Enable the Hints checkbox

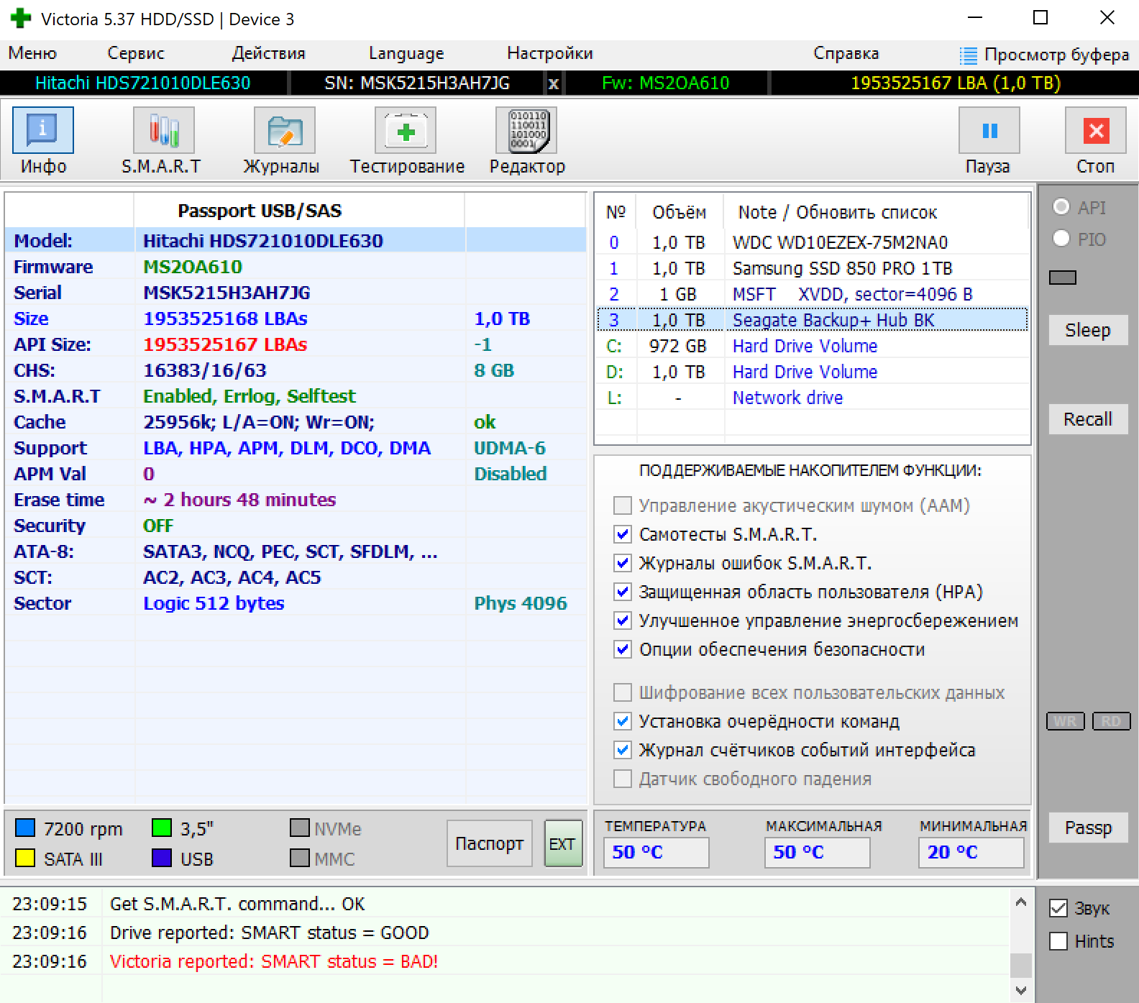tap(1058, 941)
